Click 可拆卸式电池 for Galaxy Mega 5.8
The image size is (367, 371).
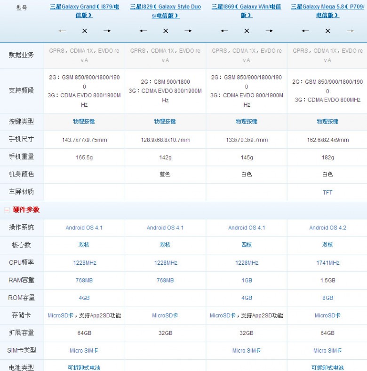327,368
